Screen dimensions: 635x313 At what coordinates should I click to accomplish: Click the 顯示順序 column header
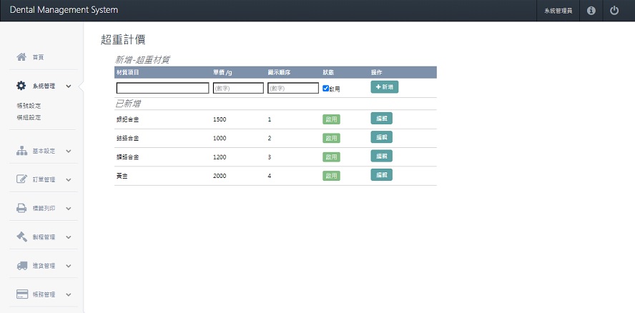pos(279,72)
